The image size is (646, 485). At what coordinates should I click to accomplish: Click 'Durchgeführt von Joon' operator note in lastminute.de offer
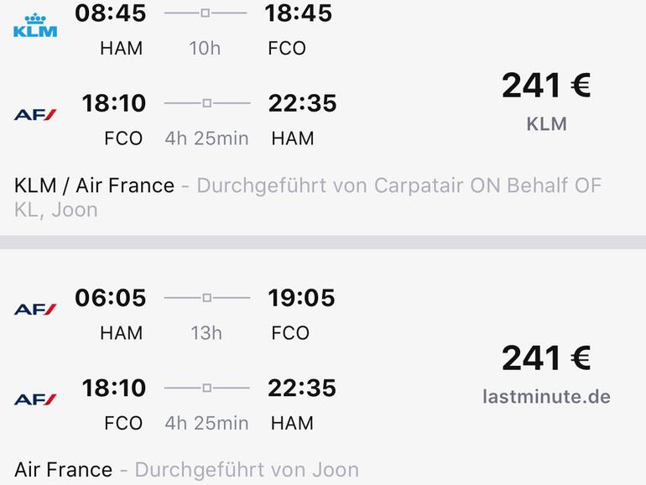(x=247, y=470)
